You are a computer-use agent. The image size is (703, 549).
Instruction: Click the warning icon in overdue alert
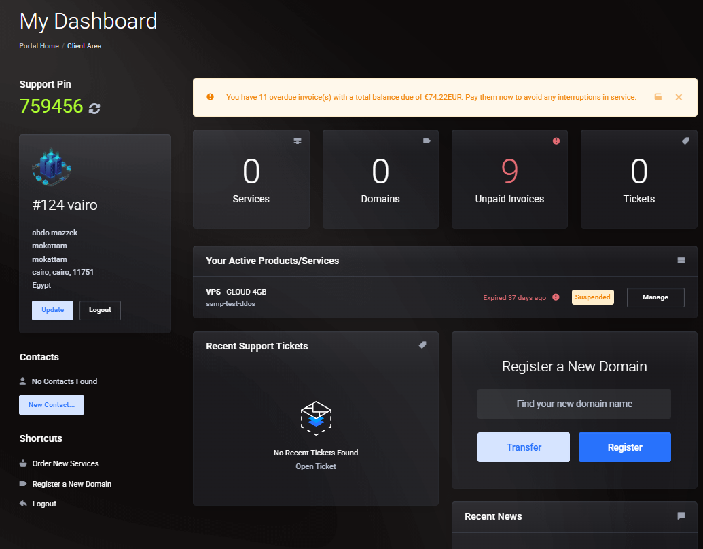pos(210,97)
